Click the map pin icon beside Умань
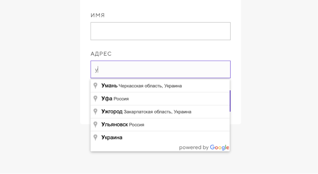The width and height of the screenshot is (318, 174). pyautogui.click(x=95, y=86)
